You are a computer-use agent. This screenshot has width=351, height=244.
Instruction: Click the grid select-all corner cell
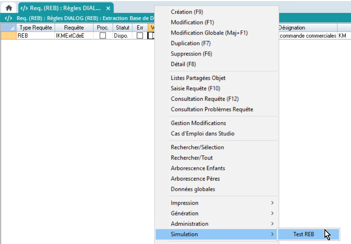point(8,28)
